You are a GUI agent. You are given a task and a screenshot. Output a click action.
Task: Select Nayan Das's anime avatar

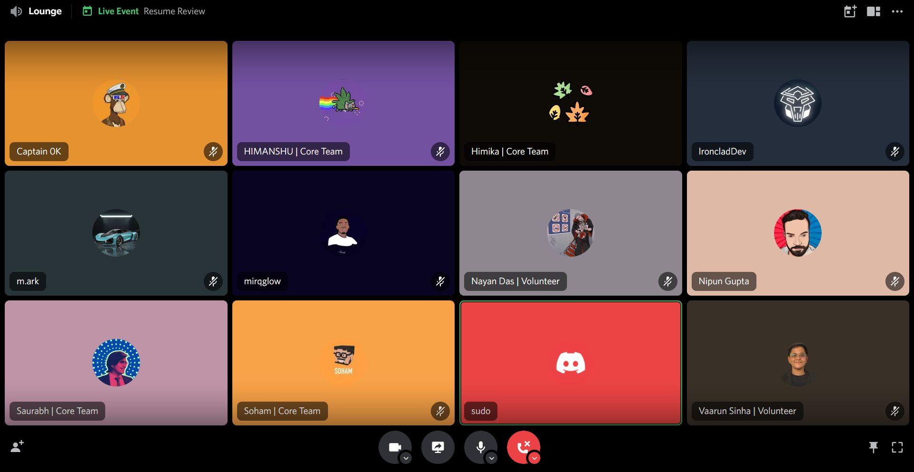571,233
